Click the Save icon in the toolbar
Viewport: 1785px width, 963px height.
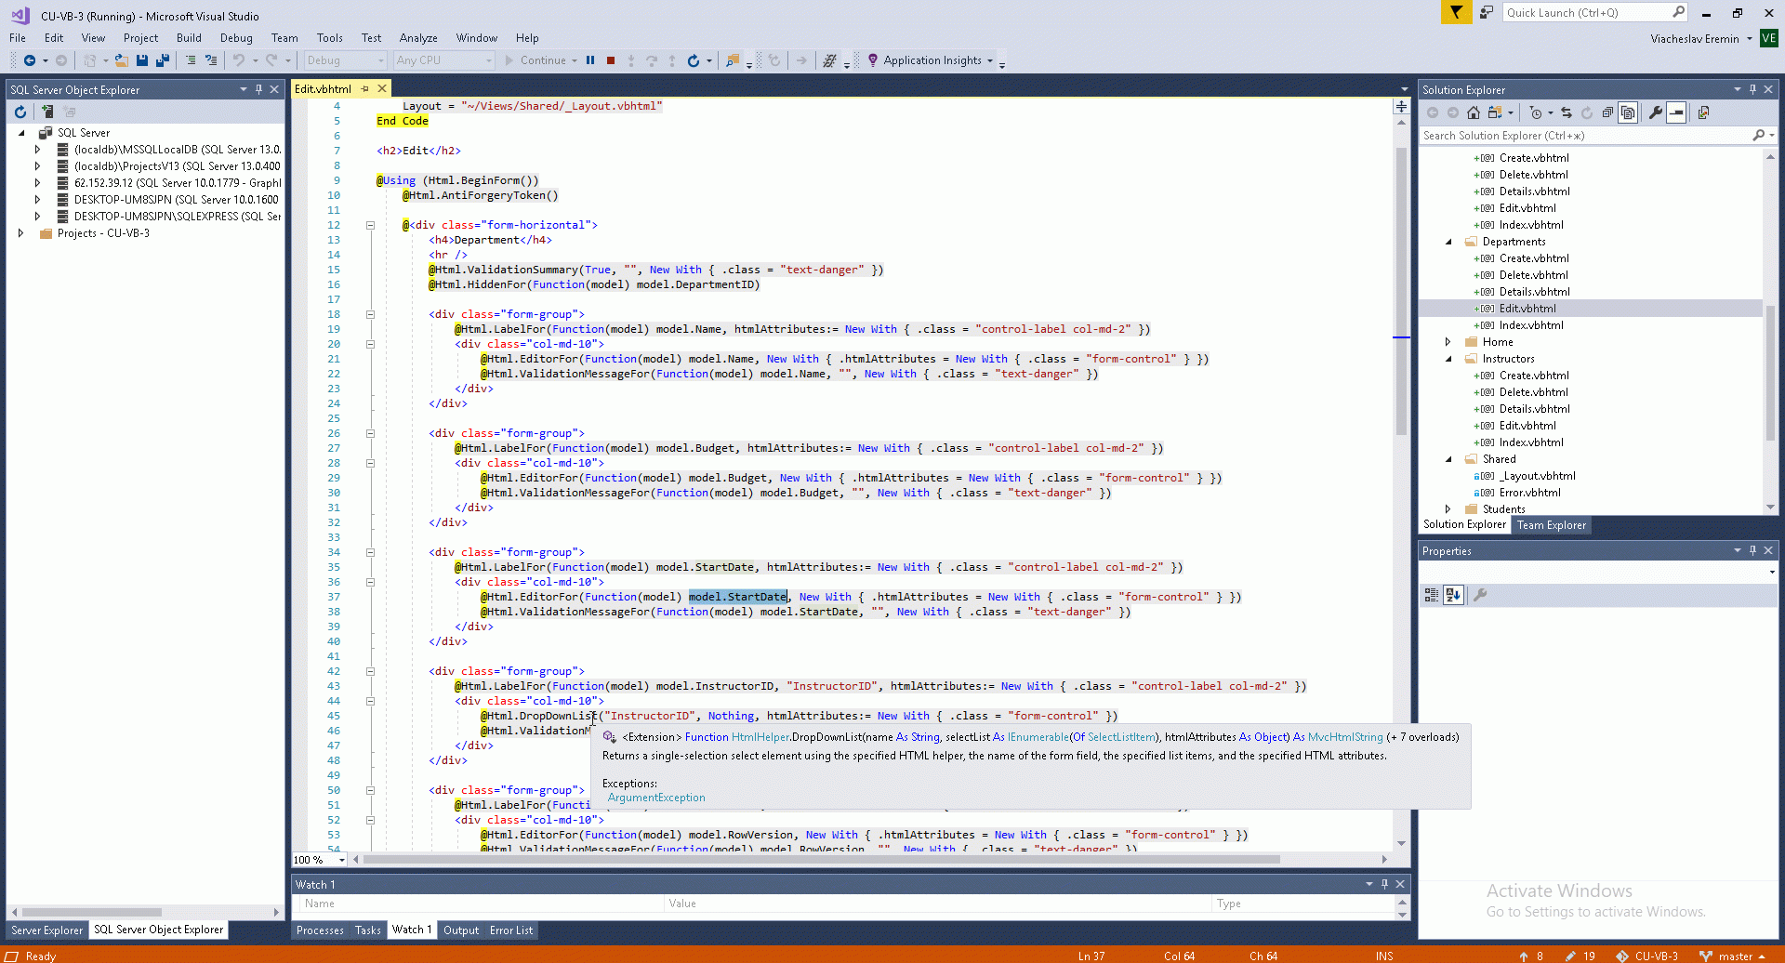pos(142,60)
